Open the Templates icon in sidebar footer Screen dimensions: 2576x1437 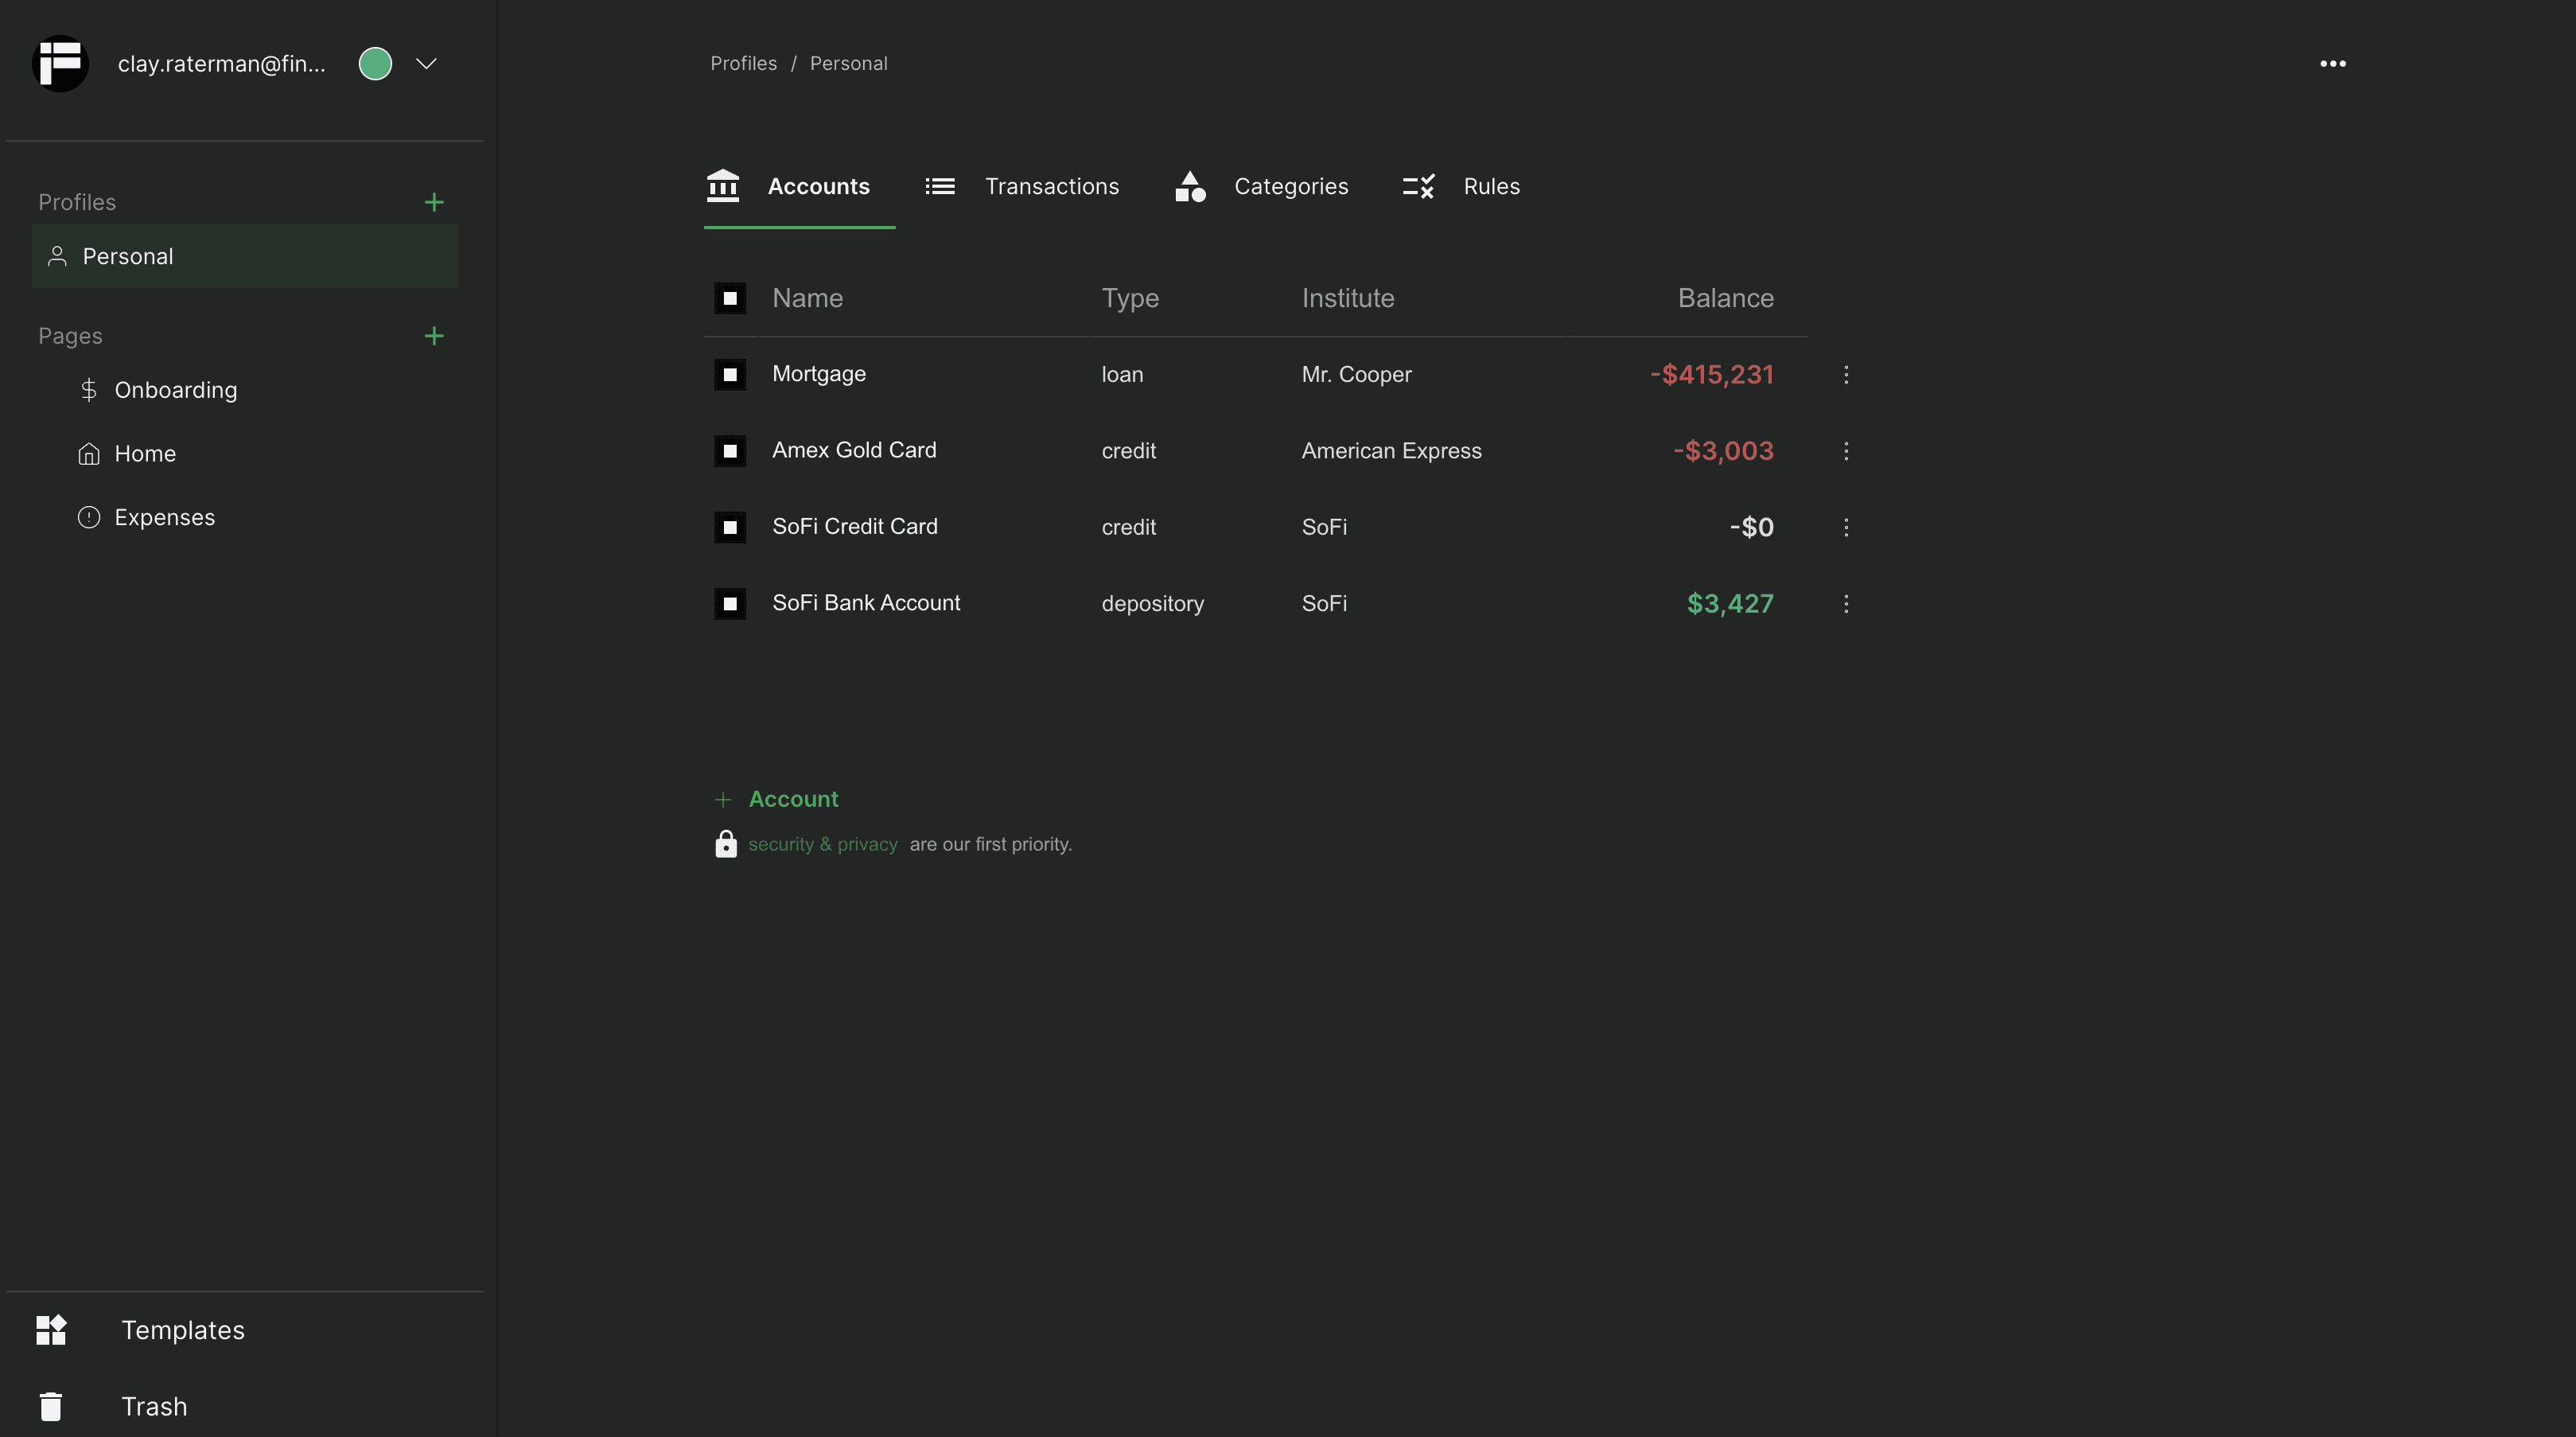[51, 1330]
